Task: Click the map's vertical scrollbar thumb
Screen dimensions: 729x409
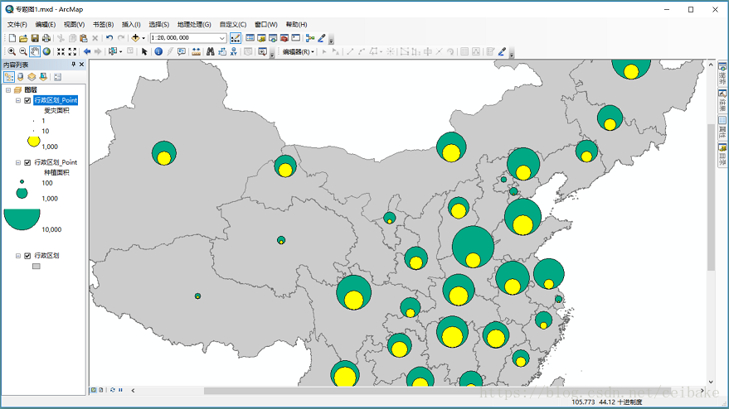Action: coord(711,197)
